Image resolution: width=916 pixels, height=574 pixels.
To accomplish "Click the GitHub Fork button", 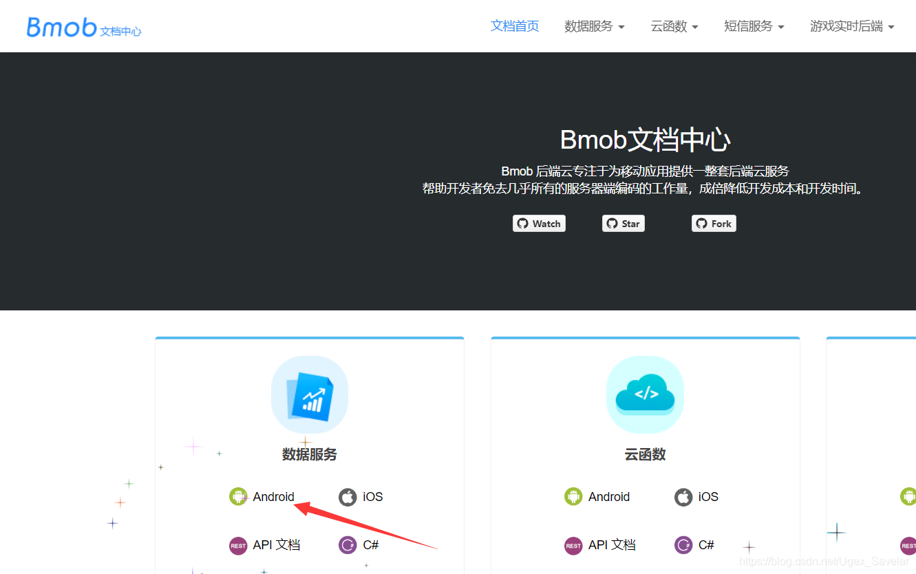I will (714, 224).
